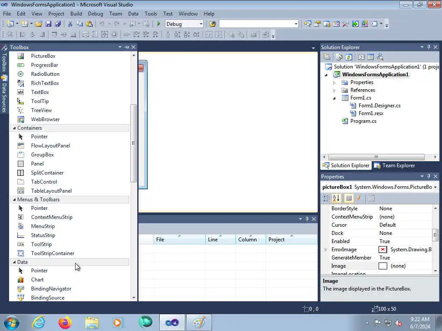Sort error list by Line column
Image resolution: width=442 pixels, height=331 pixels.
click(x=221, y=239)
